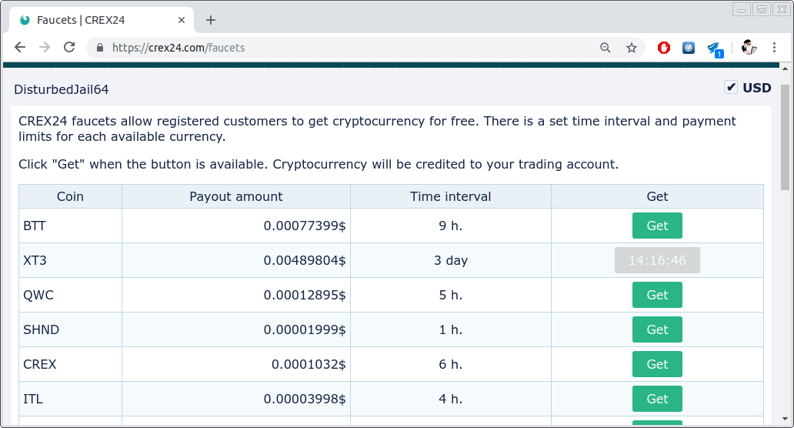This screenshot has height=428, width=794.
Task: Get the SHND faucet payout
Action: click(657, 329)
